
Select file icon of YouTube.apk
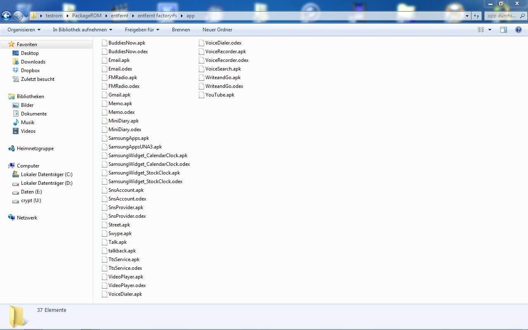201,95
